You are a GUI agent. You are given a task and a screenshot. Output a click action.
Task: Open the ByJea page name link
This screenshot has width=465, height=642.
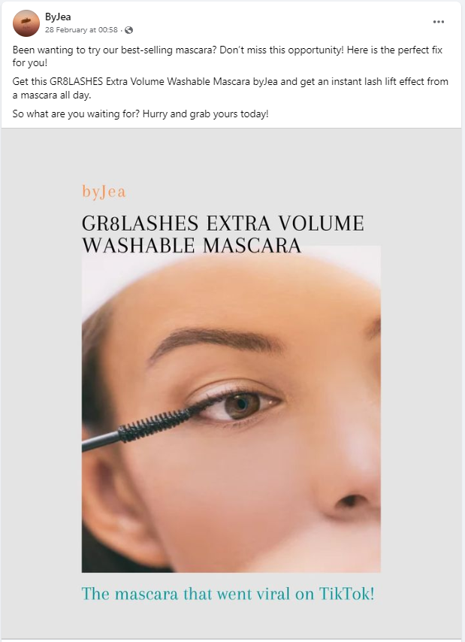pyautogui.click(x=58, y=17)
